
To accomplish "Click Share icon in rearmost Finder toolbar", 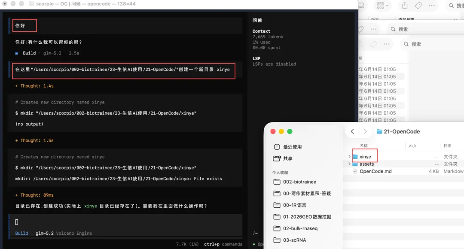I will click(405, 5).
